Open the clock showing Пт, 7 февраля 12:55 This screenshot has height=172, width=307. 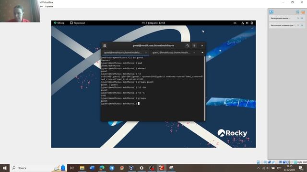153,23
